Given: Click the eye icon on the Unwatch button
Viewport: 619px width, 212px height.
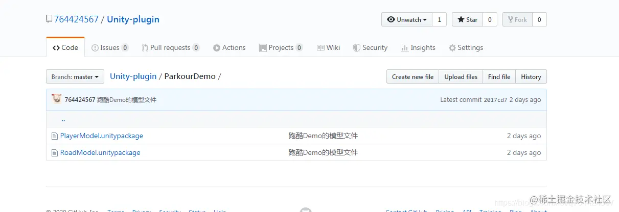Looking at the screenshot, I should [391, 20].
